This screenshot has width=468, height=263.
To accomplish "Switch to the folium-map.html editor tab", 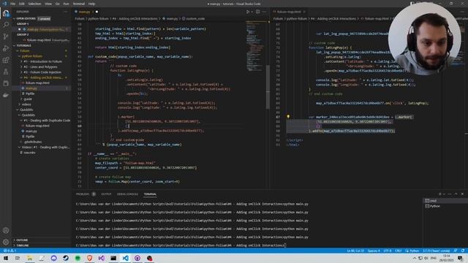I will coord(289,12).
